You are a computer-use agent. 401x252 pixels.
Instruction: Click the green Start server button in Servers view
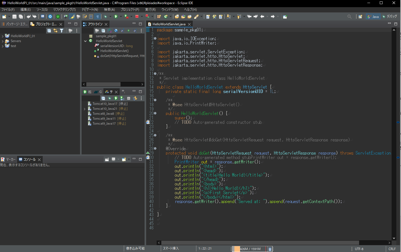point(116,98)
